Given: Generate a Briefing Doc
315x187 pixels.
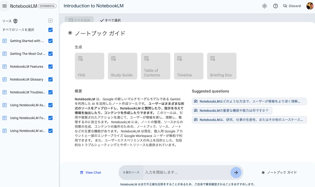Looking at the screenshot, I should (x=222, y=66).
